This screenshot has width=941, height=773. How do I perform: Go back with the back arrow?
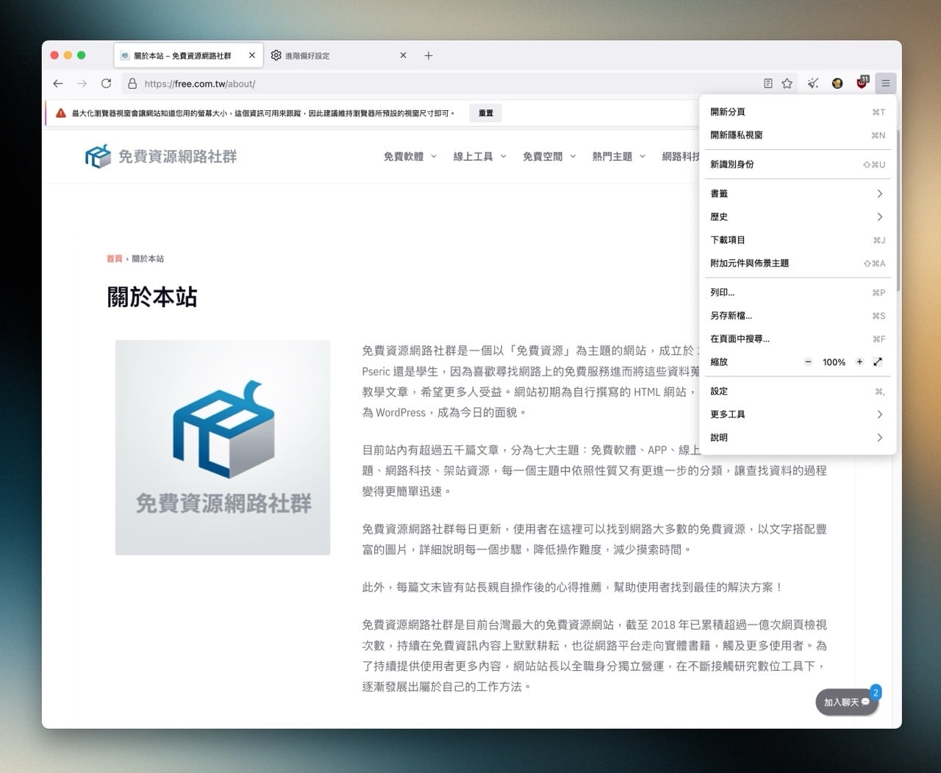tap(58, 84)
